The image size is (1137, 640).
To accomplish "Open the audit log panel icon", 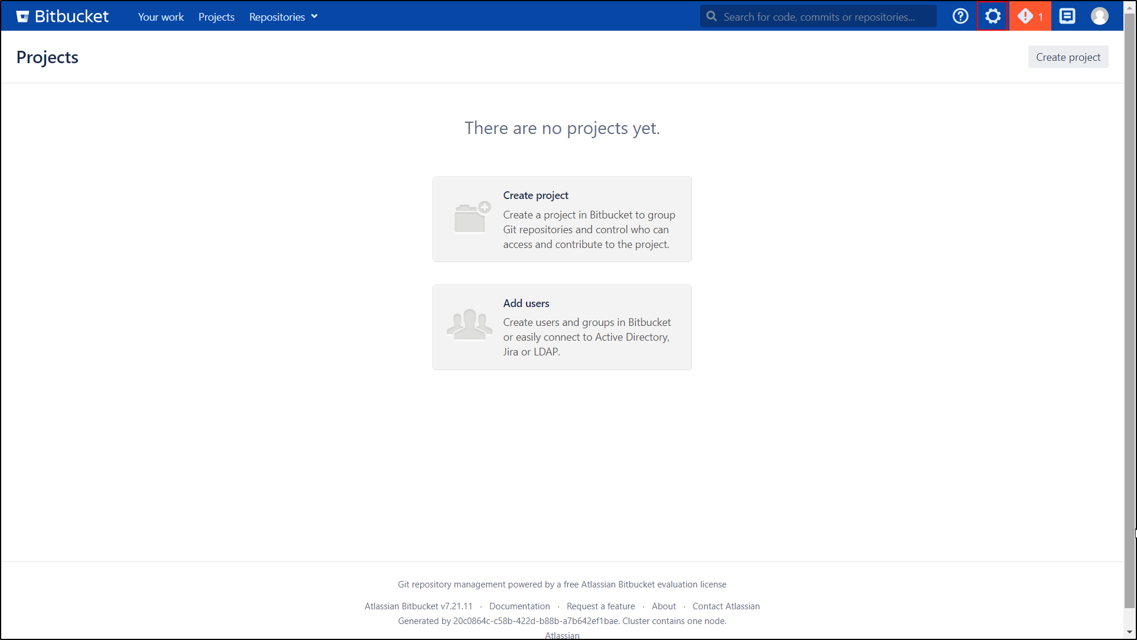I will pyautogui.click(x=1067, y=16).
